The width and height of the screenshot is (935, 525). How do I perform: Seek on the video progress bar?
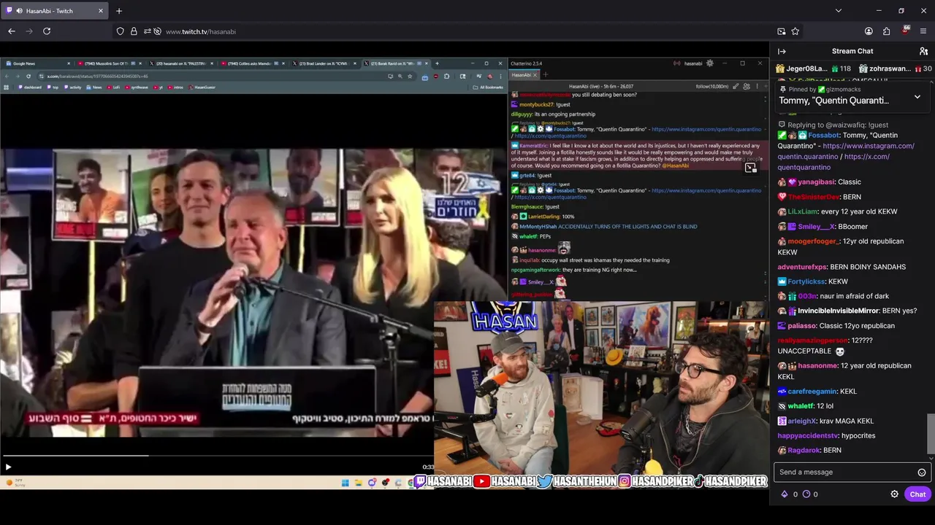click(x=217, y=456)
